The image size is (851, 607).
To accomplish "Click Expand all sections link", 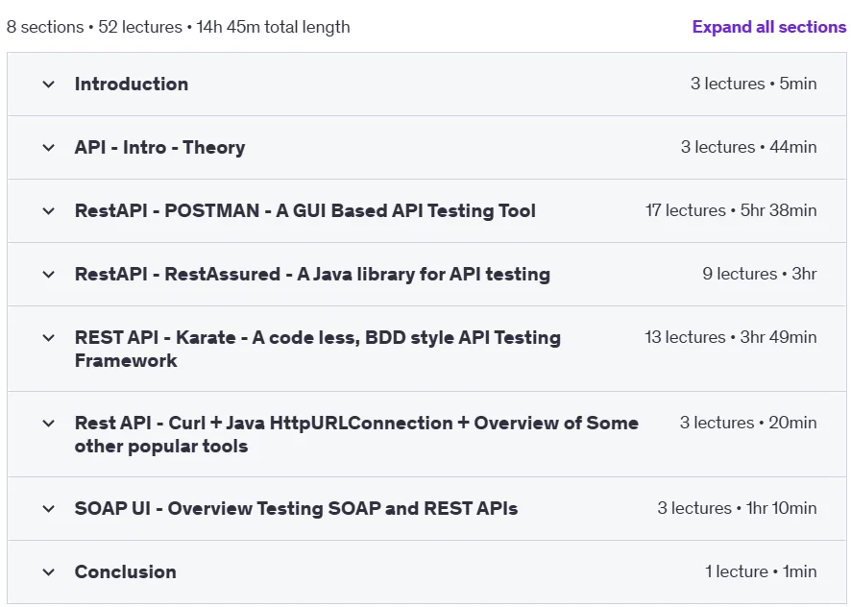I will tap(769, 27).
